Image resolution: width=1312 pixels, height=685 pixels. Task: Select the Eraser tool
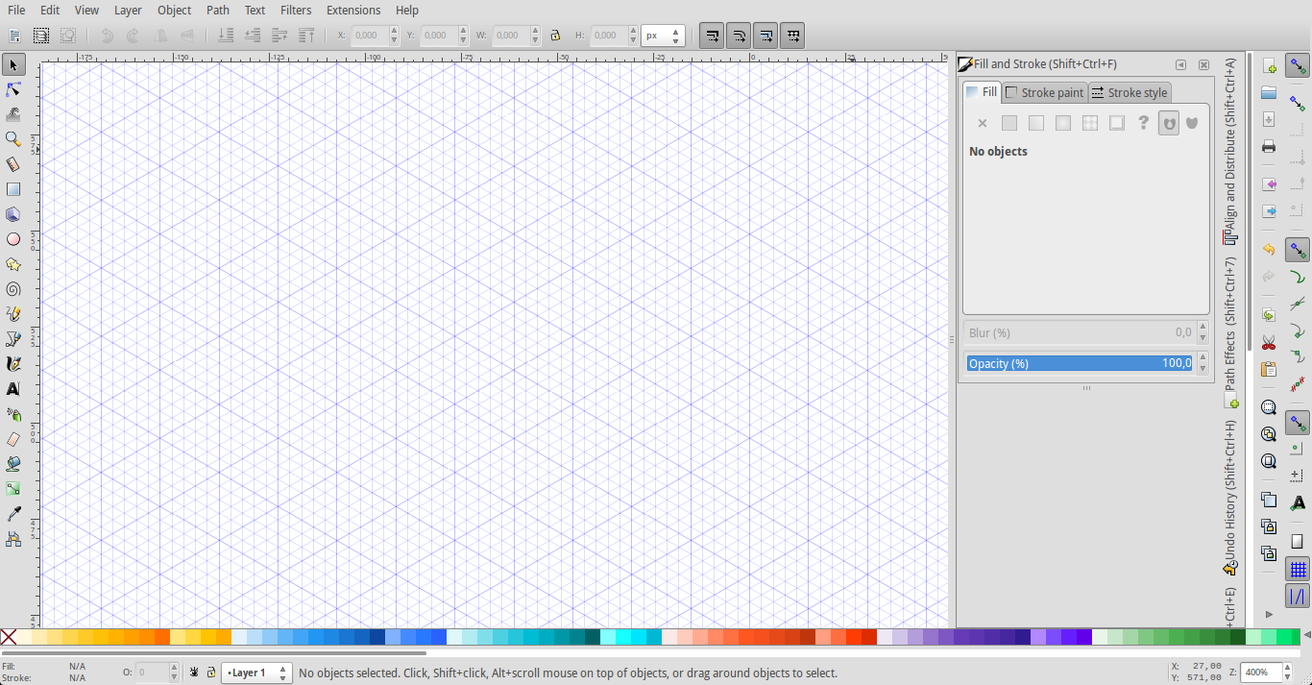(13, 439)
